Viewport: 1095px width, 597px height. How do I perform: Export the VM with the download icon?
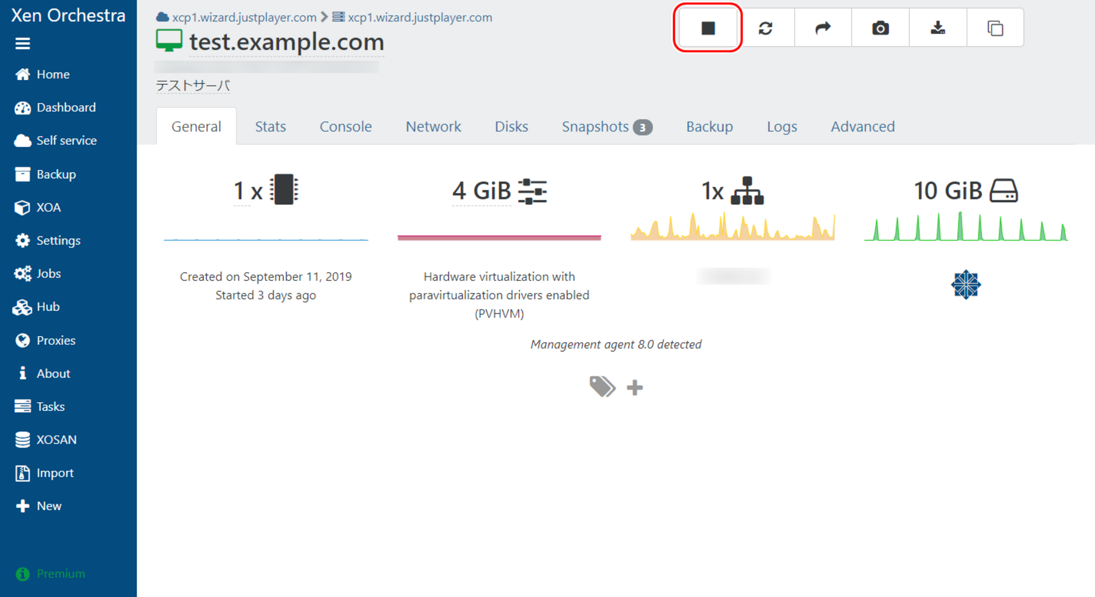[938, 28]
